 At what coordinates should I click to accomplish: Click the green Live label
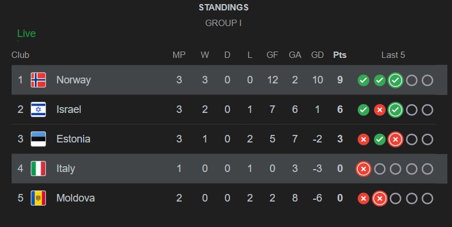coord(27,34)
